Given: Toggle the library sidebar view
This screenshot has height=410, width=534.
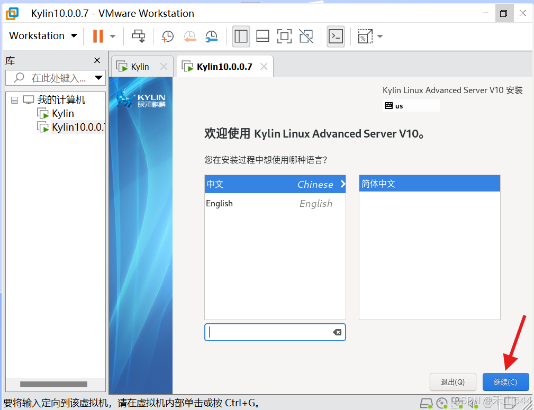Looking at the screenshot, I should pos(241,36).
